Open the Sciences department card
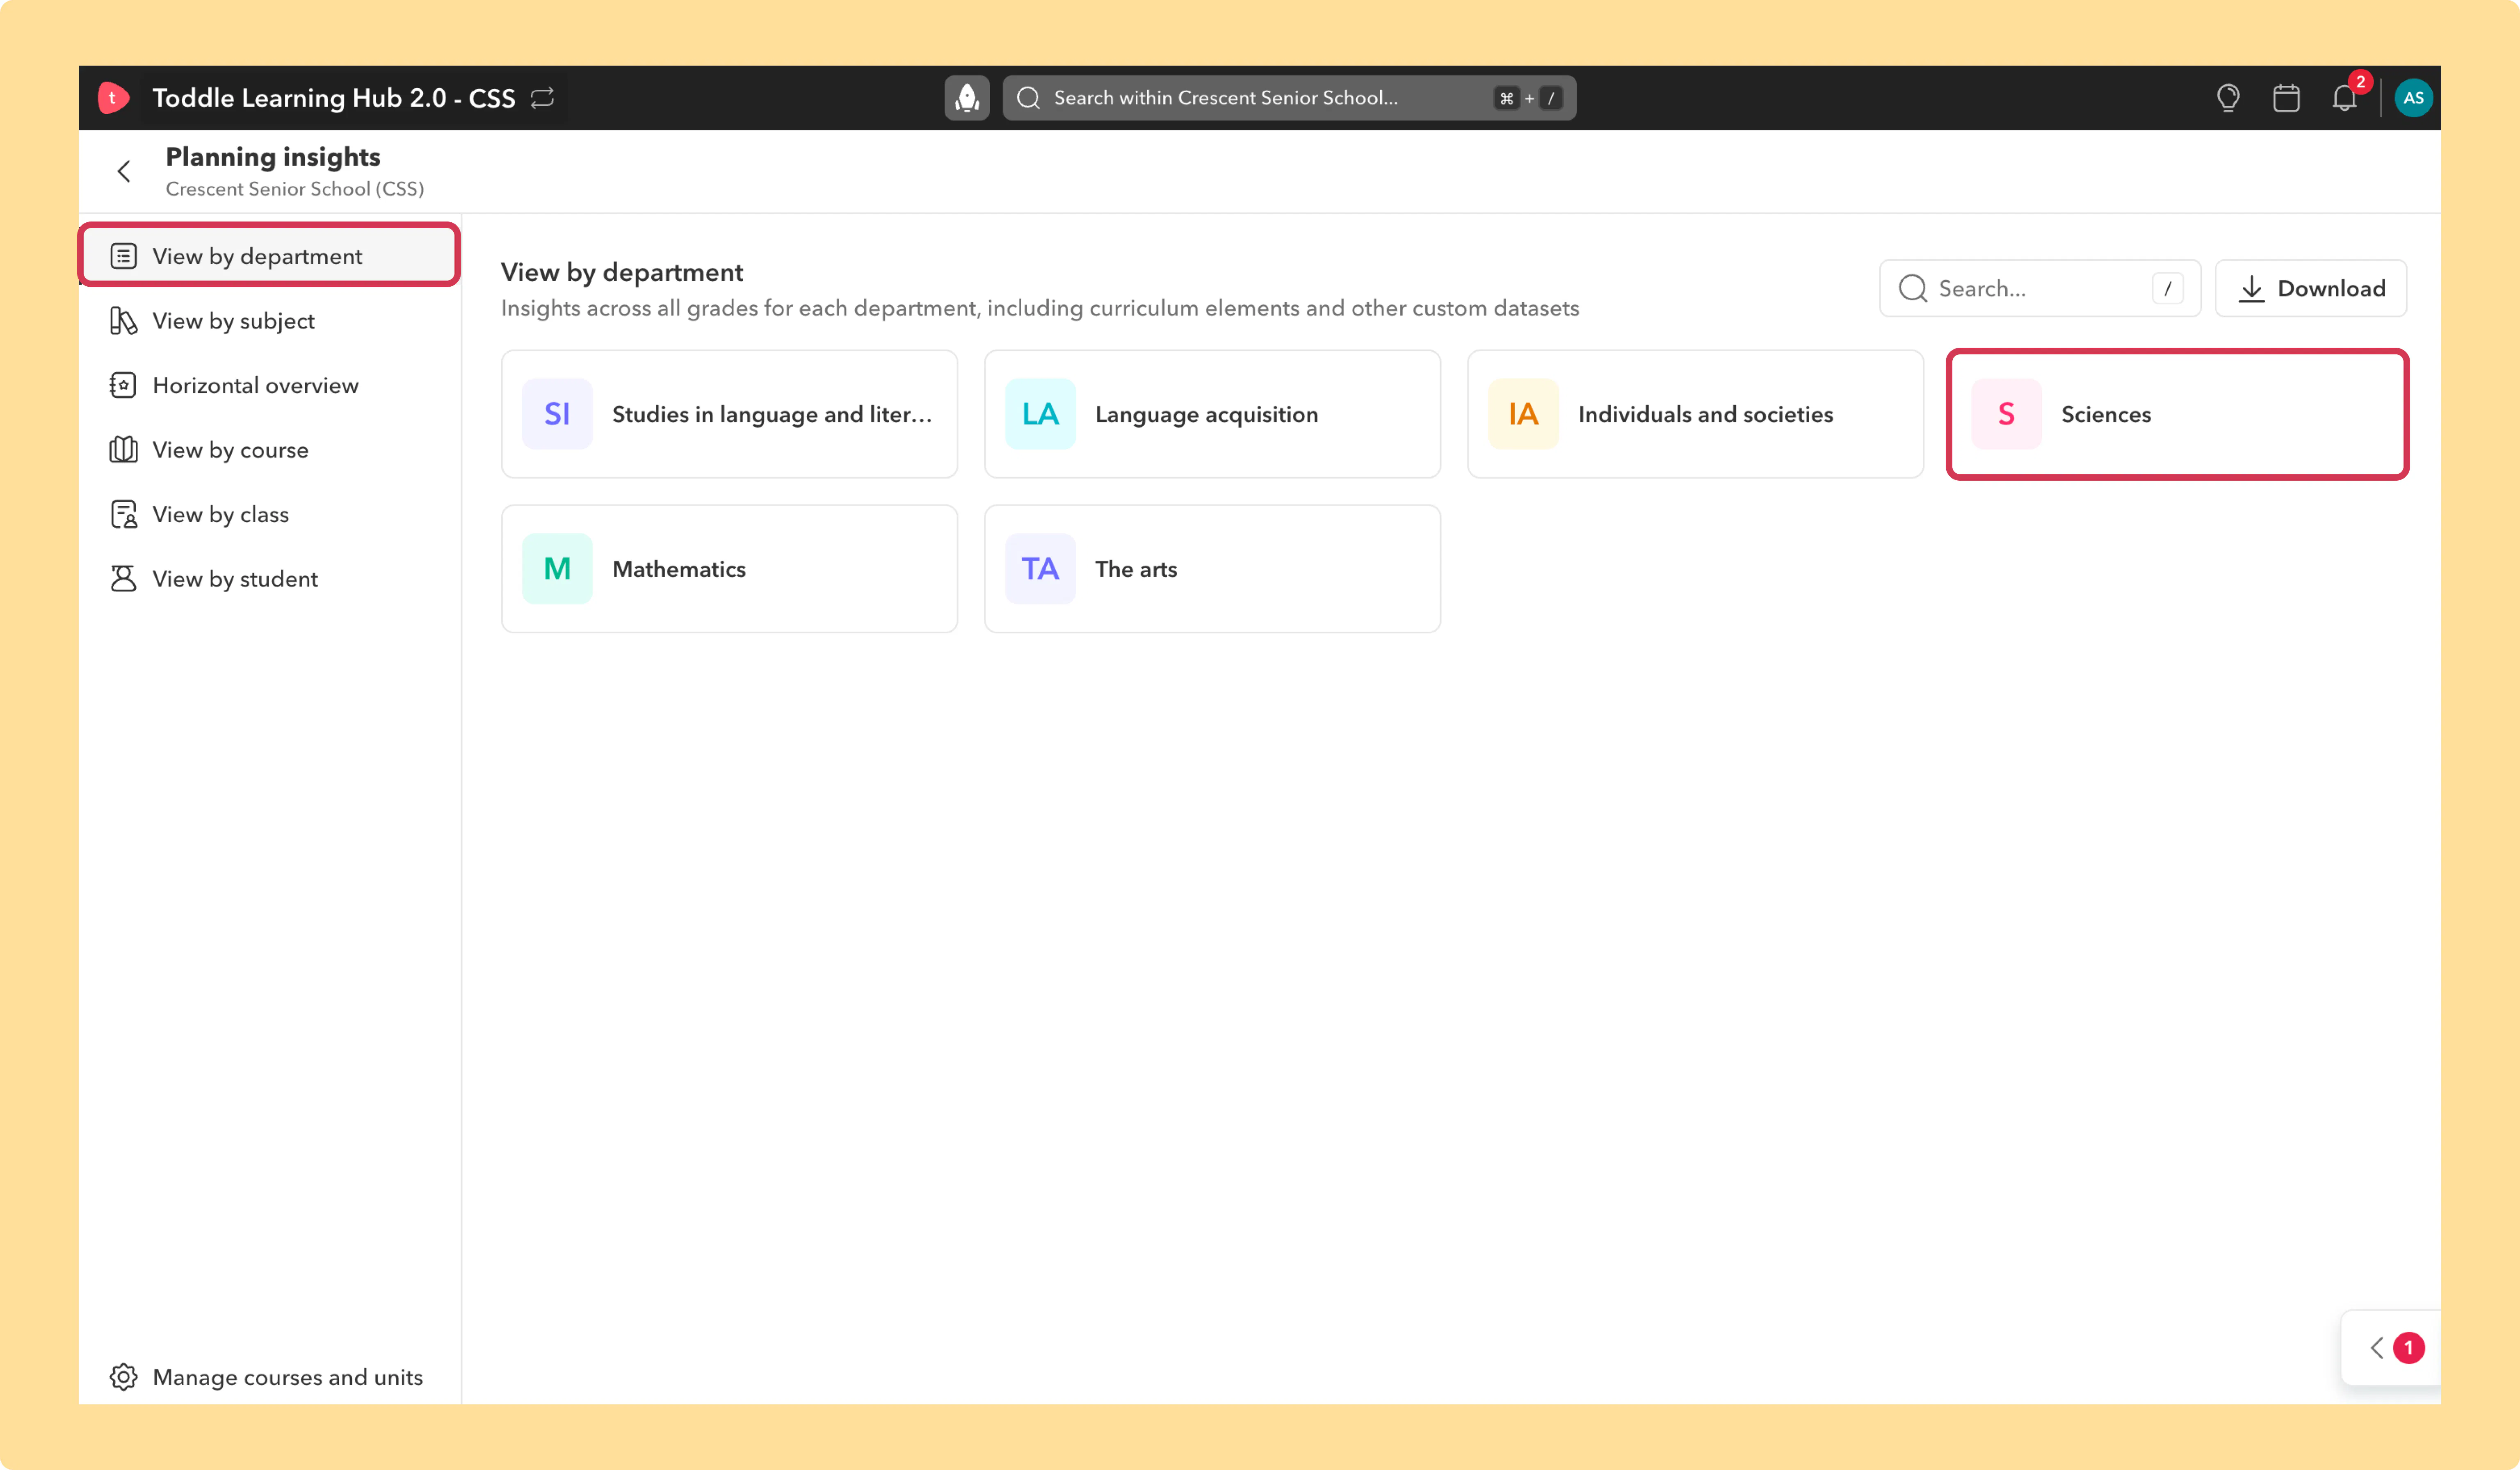 point(2177,414)
